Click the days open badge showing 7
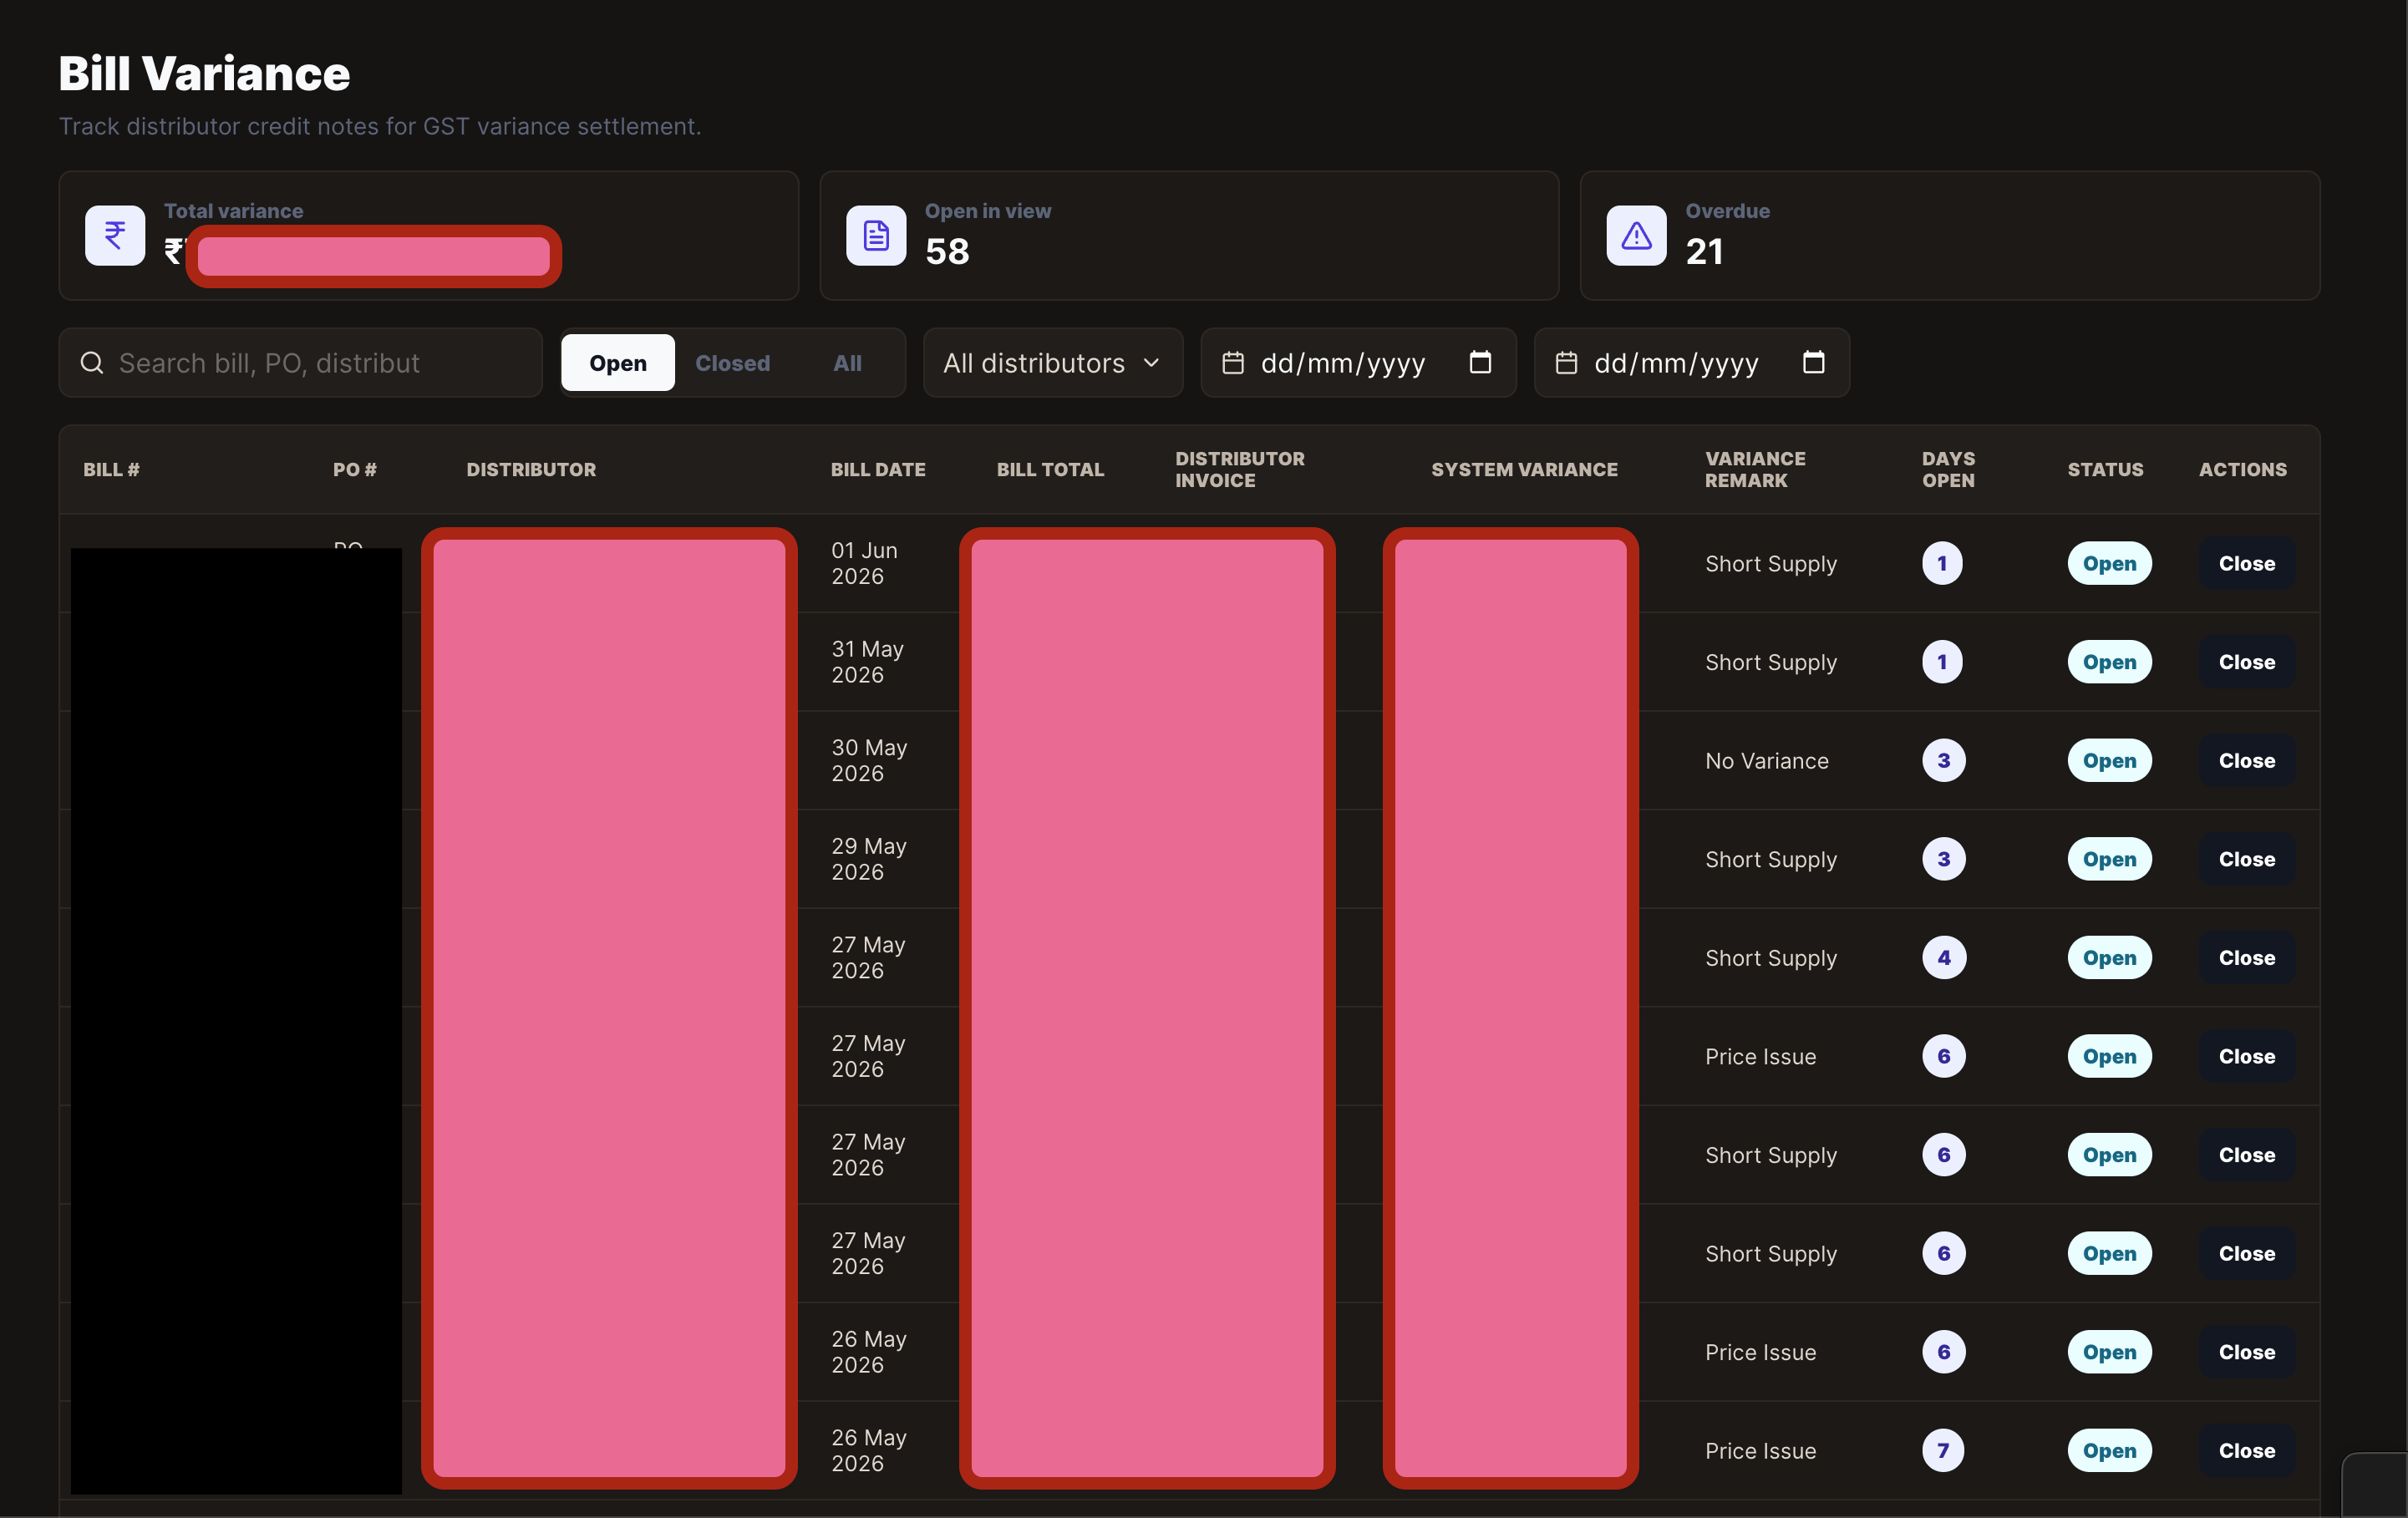The width and height of the screenshot is (2408, 1518). click(x=1943, y=1451)
